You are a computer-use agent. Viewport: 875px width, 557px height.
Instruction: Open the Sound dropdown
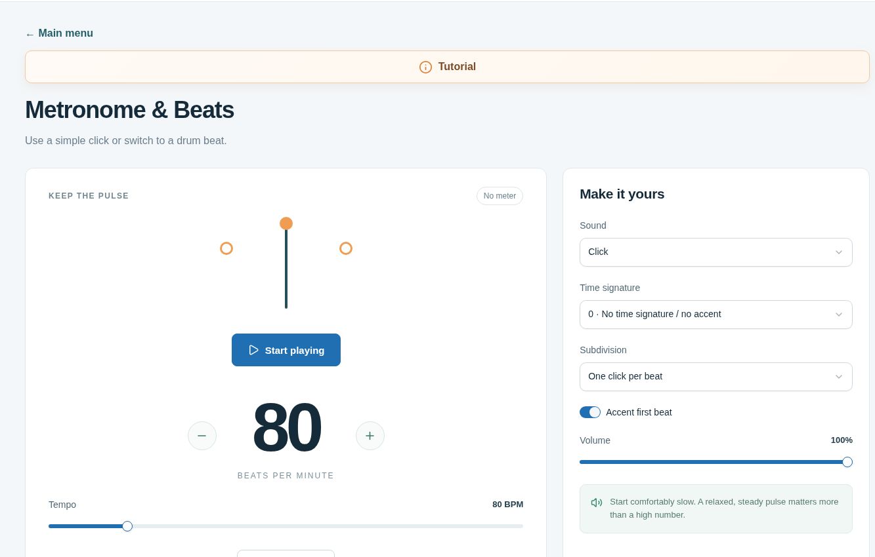click(x=716, y=252)
